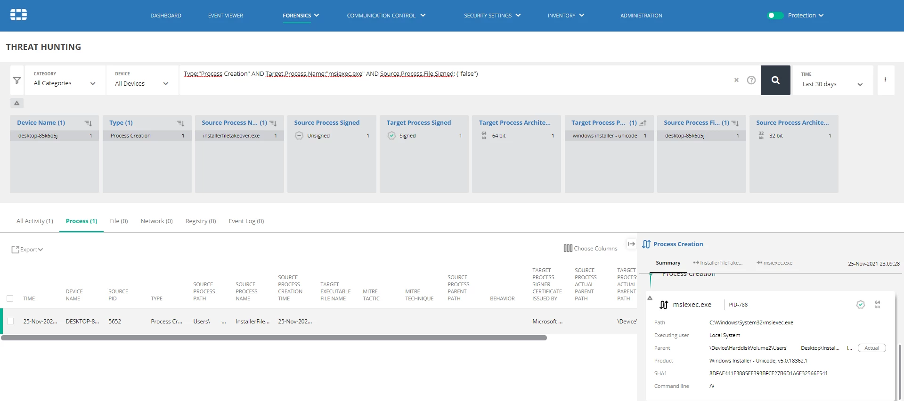Tick the select-all rows checkbox

[10, 298]
